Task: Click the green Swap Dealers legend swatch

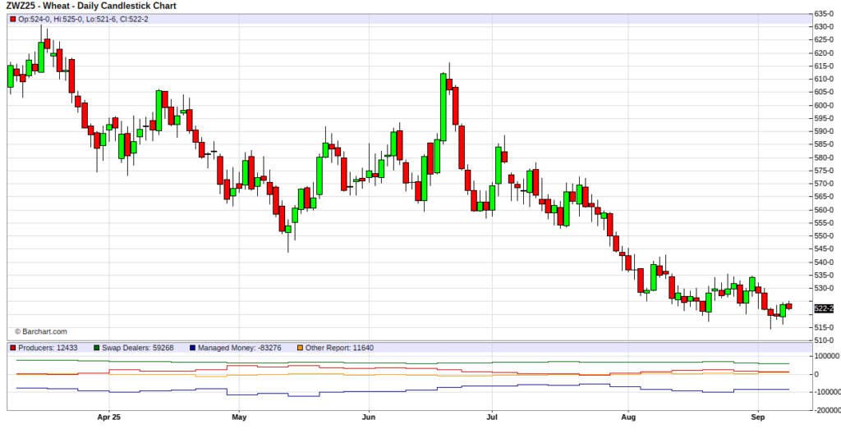Action: 97,348
